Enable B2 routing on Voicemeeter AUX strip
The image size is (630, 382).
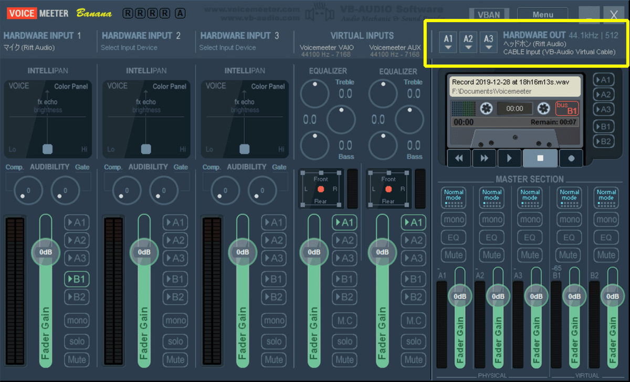coord(414,297)
